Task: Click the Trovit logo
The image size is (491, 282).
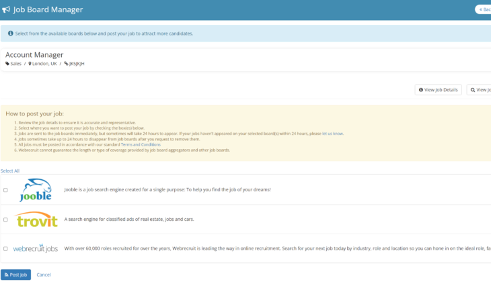Action: [x=36, y=220]
